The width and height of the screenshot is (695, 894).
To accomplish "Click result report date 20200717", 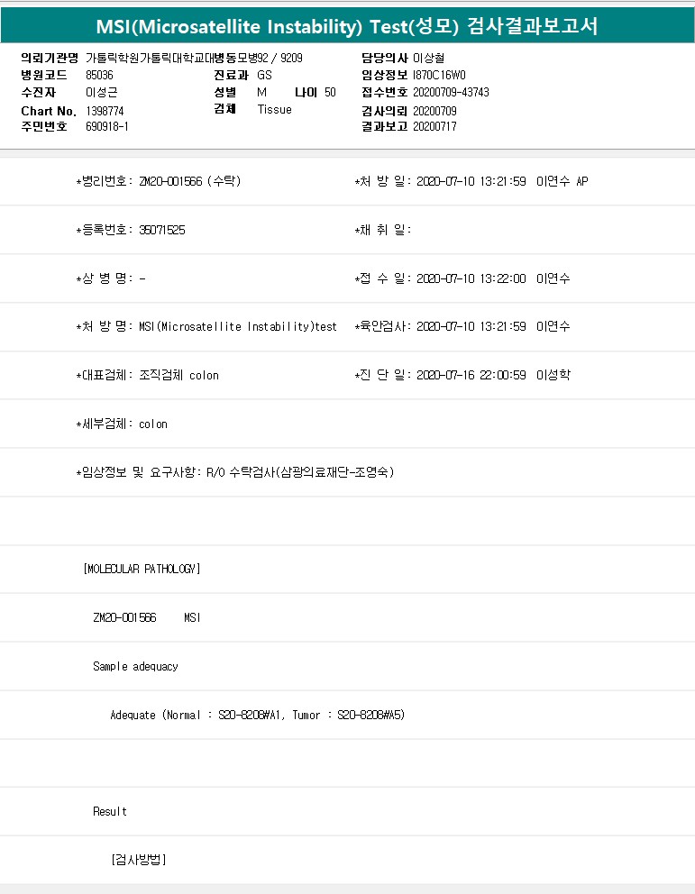I will [434, 126].
